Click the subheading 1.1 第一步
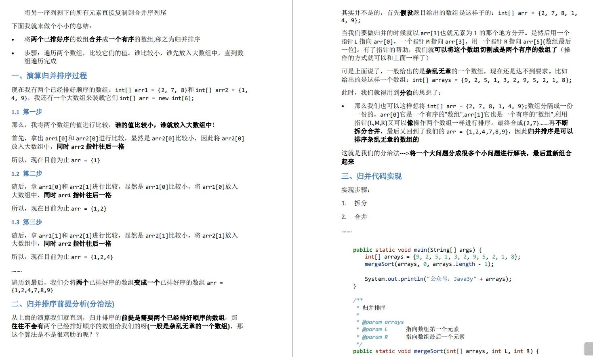 pos(27,112)
